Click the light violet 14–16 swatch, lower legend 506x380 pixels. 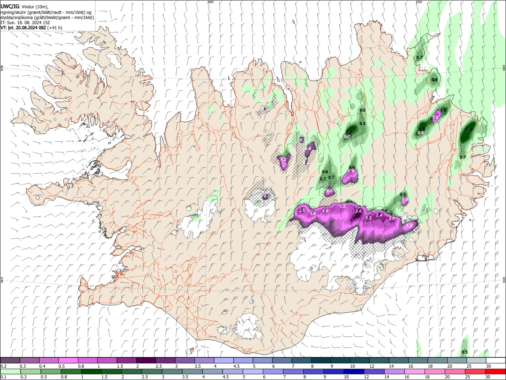point(394,371)
